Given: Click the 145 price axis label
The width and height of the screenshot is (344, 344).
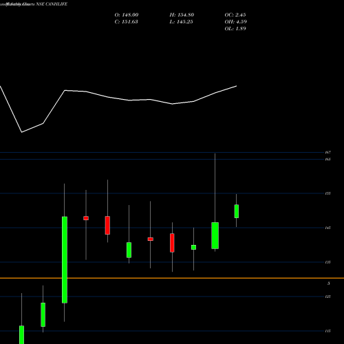Looking at the screenshot, I should [x=327, y=228].
